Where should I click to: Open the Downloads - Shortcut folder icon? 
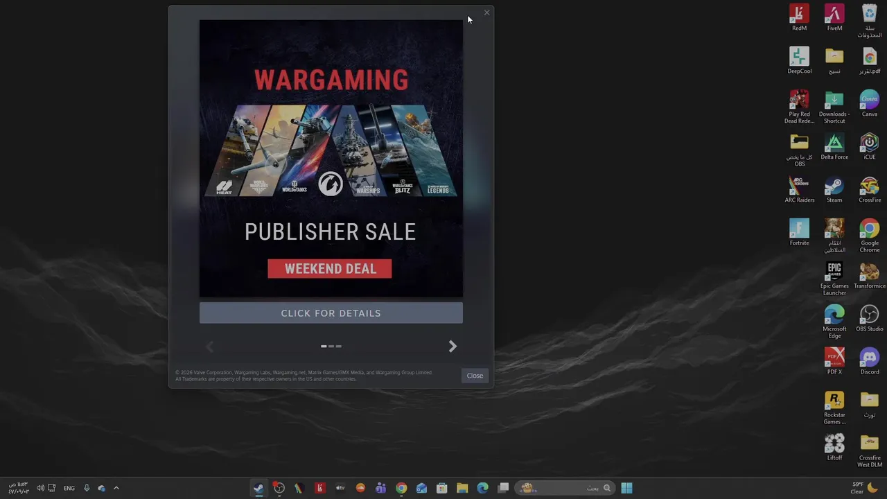point(834,107)
